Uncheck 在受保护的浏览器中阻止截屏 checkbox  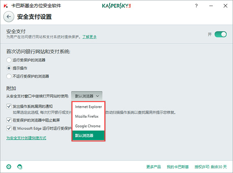(x=9, y=120)
